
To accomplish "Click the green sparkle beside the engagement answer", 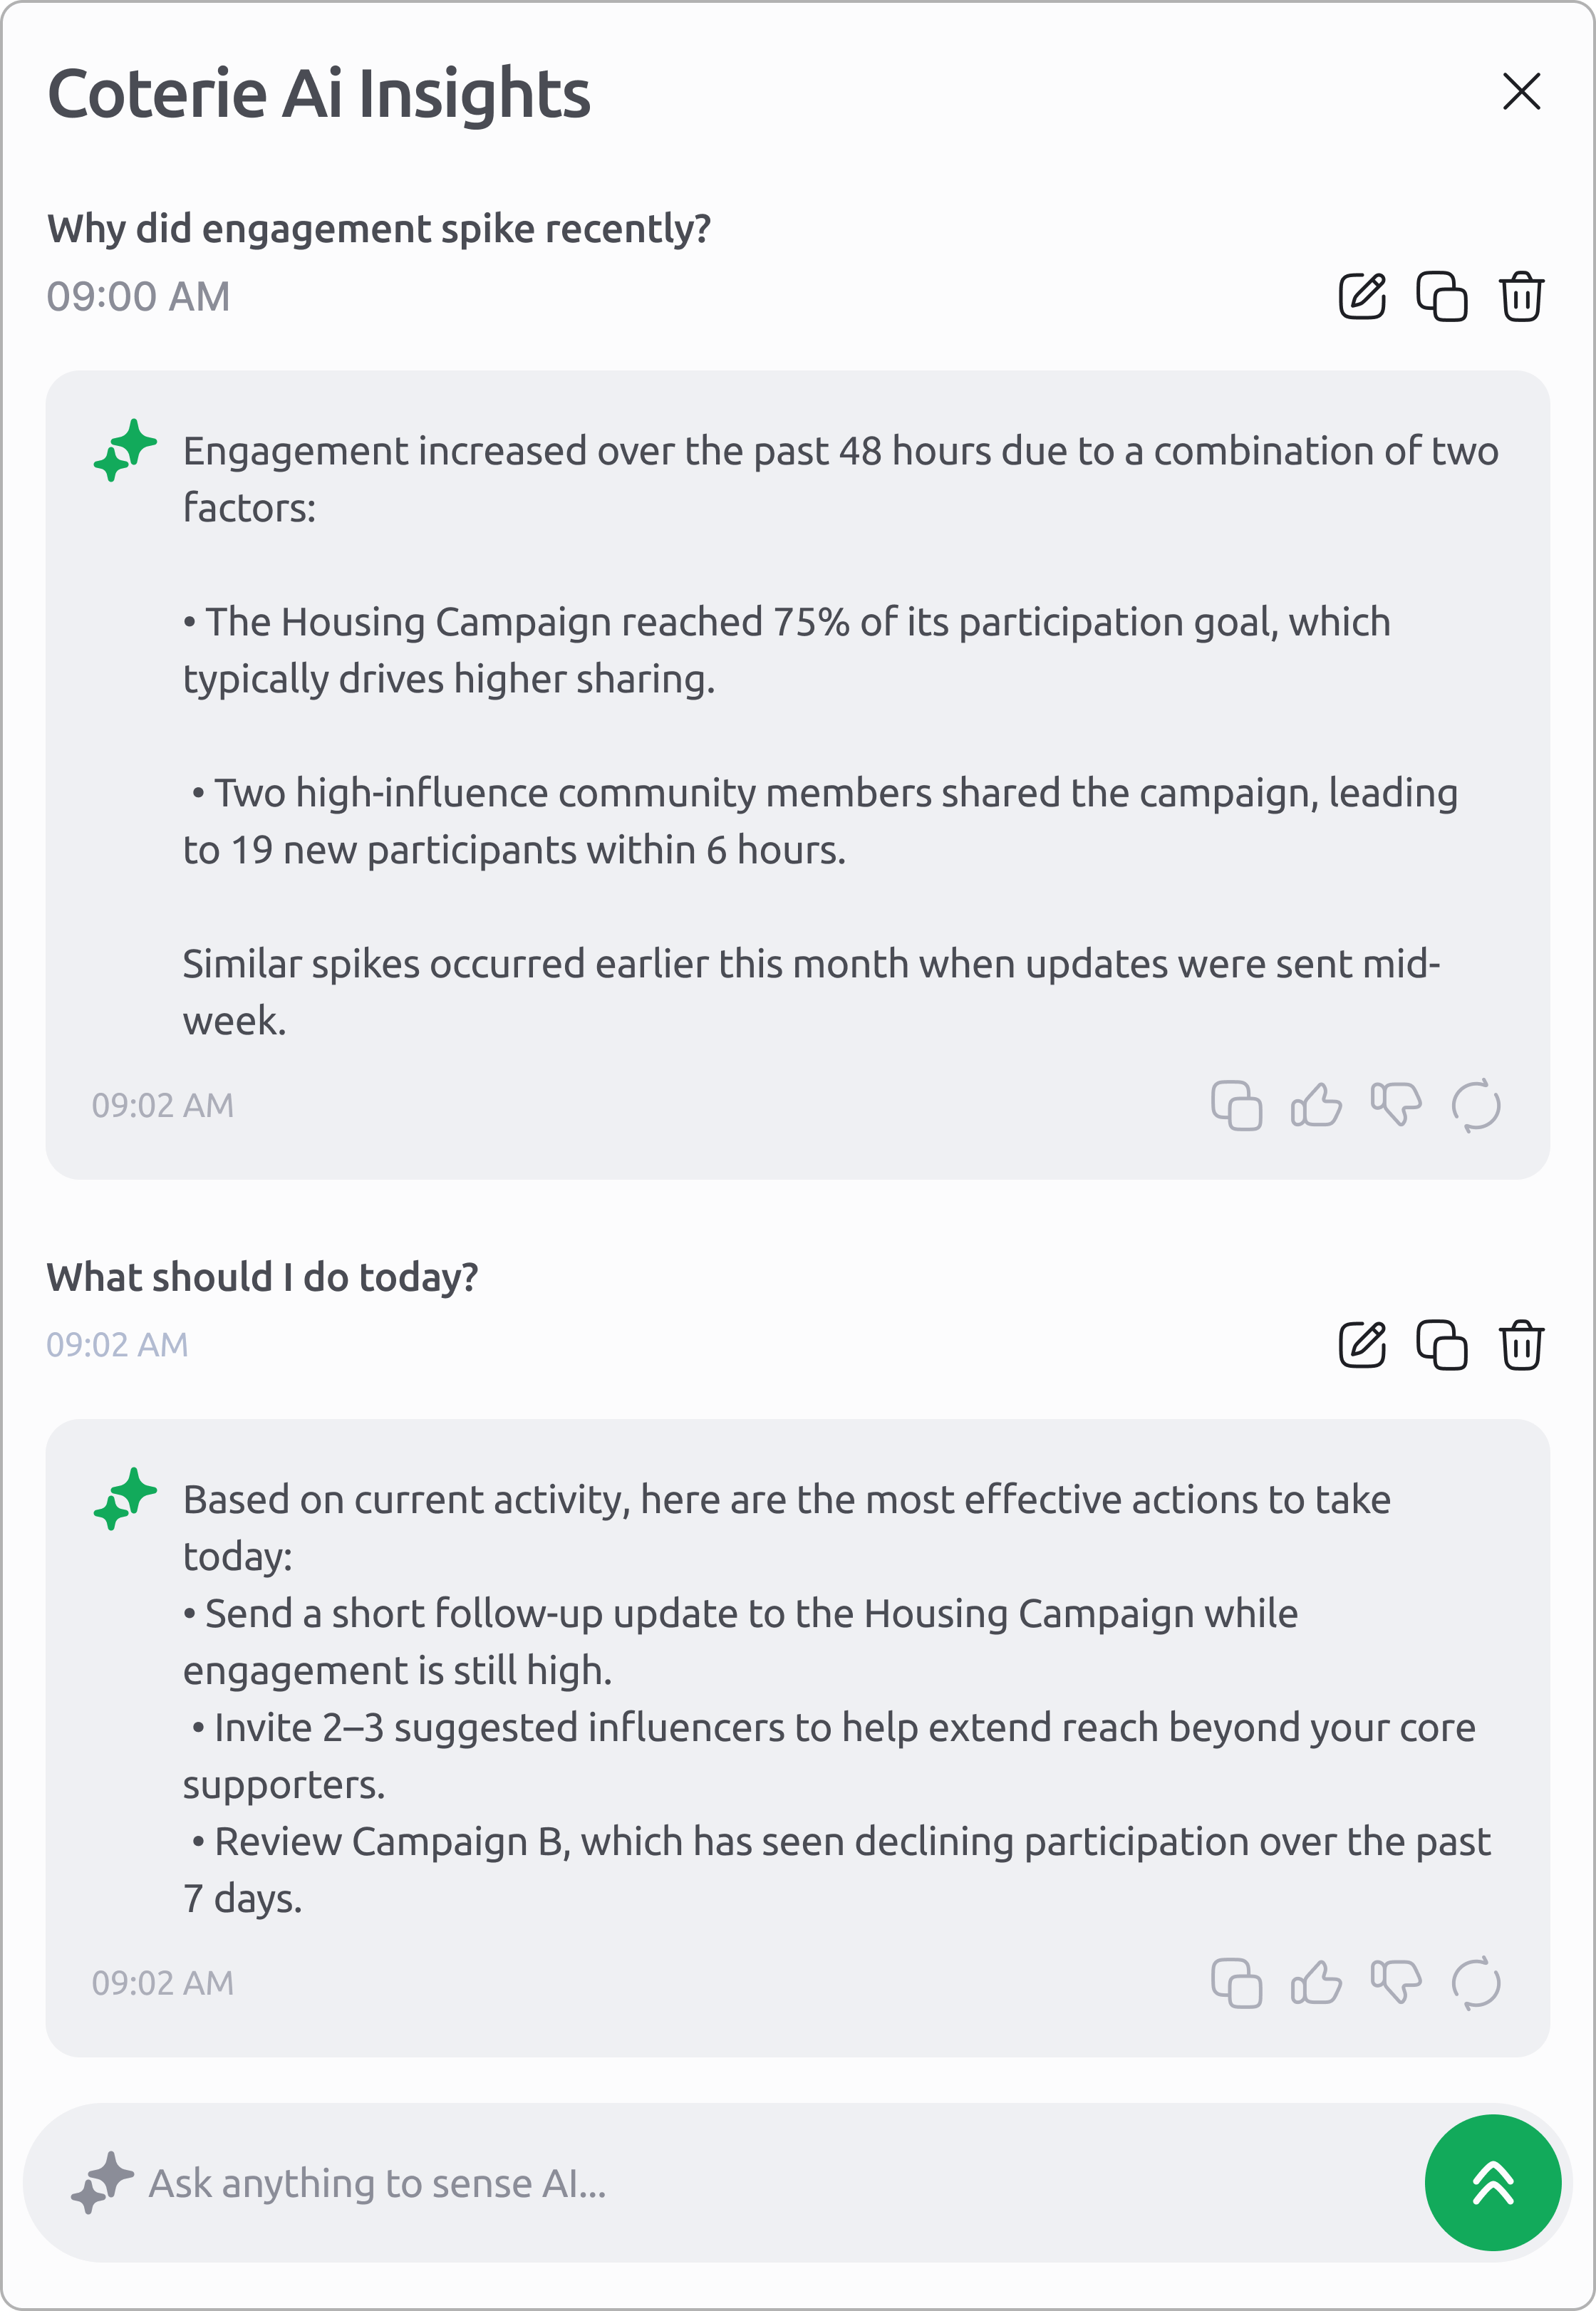I will point(125,451).
